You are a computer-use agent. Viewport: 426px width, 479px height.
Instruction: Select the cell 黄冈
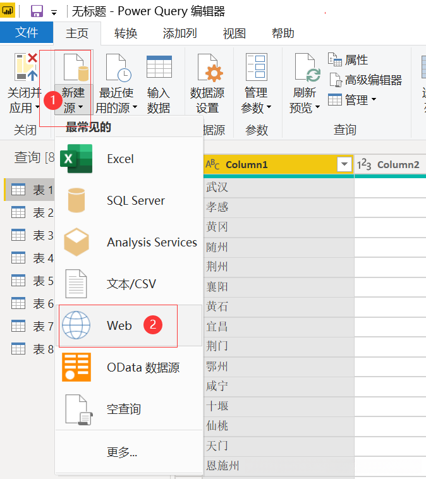(279, 227)
